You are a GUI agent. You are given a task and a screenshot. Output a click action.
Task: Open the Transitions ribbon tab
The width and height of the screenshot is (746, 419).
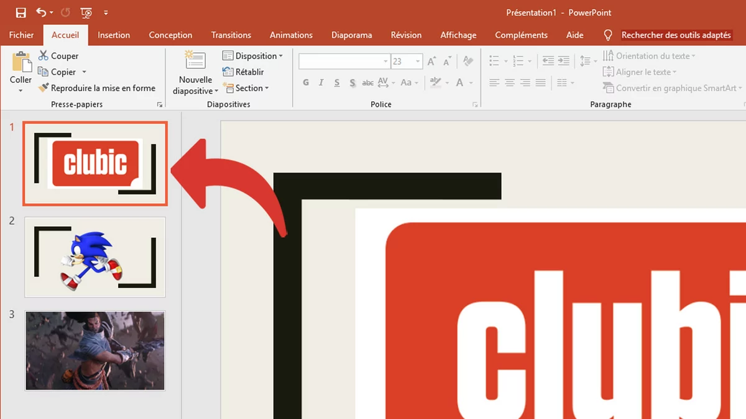[x=231, y=35]
